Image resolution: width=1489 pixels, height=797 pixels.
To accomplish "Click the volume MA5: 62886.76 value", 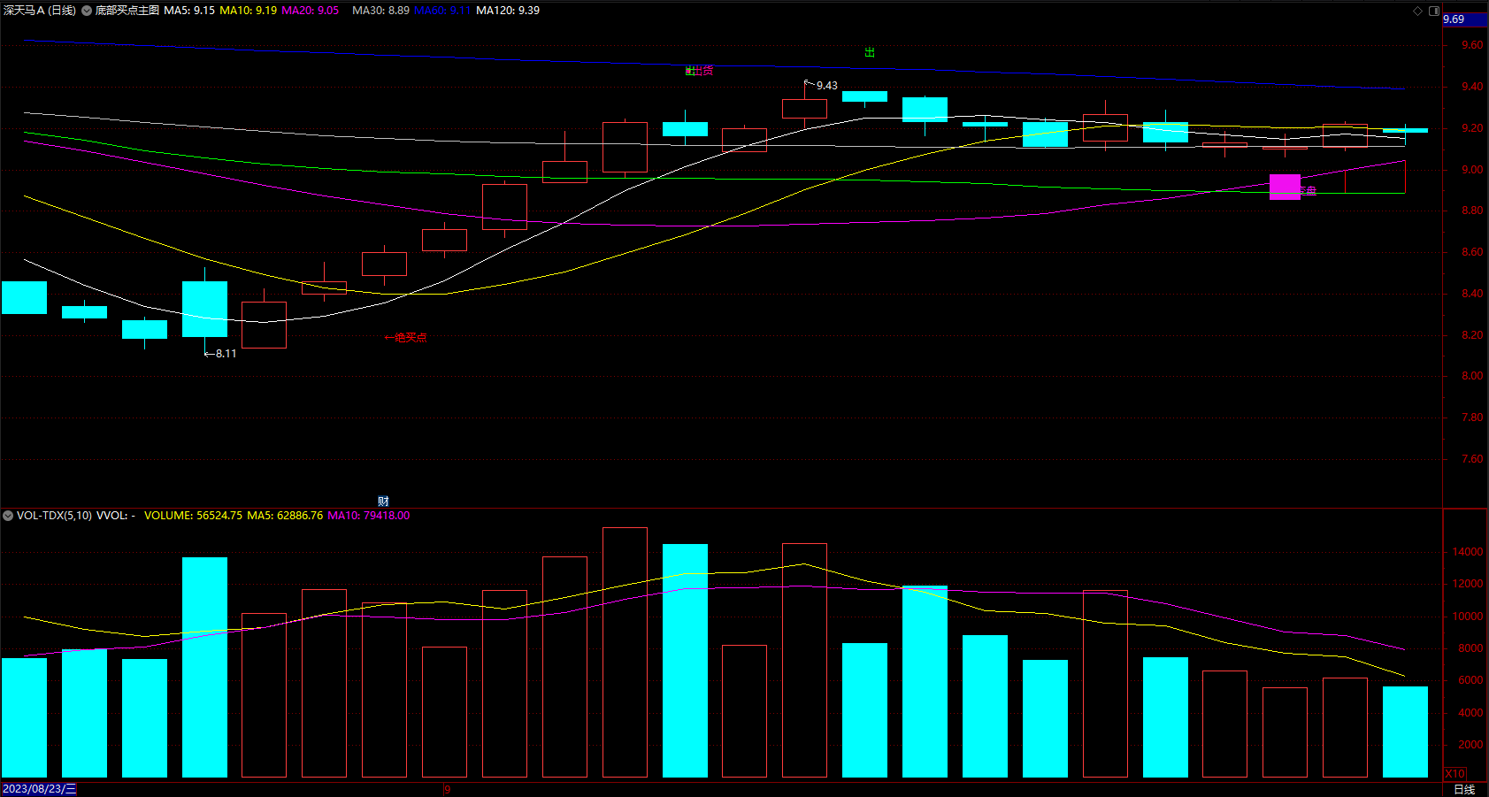I will pyautogui.click(x=285, y=516).
